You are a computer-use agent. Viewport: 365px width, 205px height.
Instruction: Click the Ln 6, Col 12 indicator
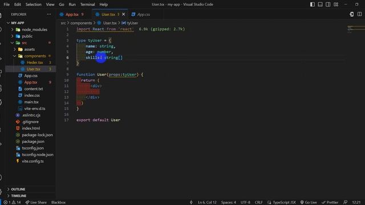[207, 203]
